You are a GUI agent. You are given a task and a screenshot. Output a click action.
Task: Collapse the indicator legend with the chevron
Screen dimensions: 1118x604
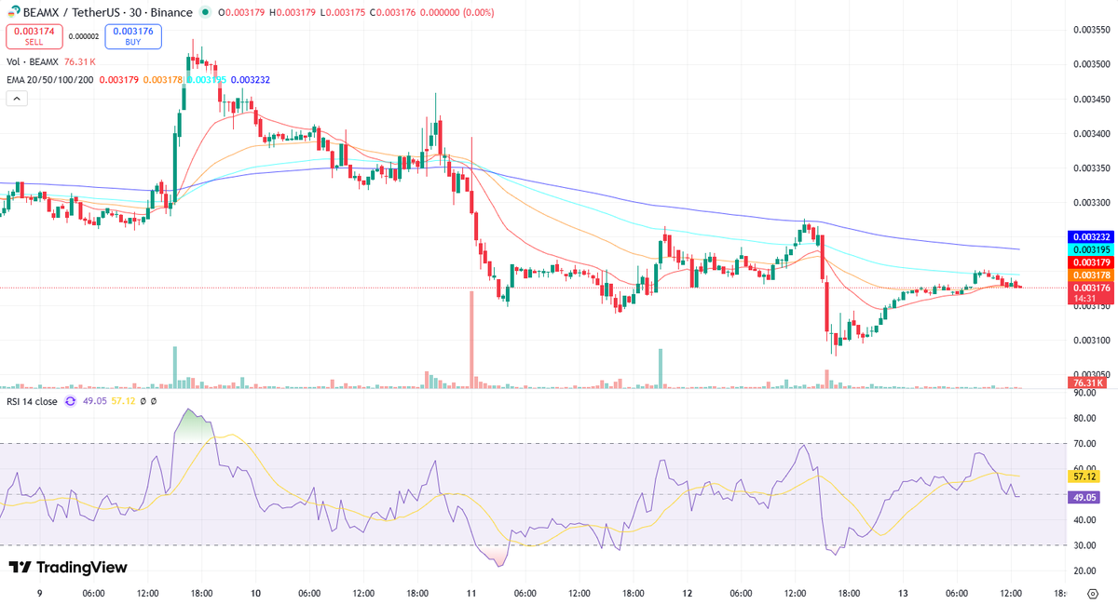click(x=16, y=97)
